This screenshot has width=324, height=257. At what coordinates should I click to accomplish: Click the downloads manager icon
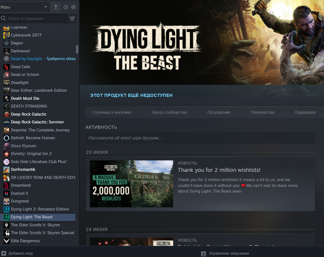[204, 253]
